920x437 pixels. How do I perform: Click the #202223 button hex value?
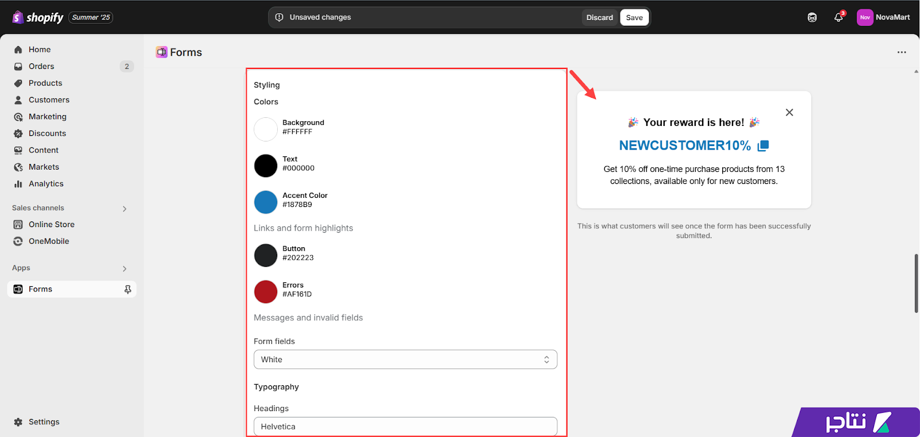pyautogui.click(x=298, y=258)
